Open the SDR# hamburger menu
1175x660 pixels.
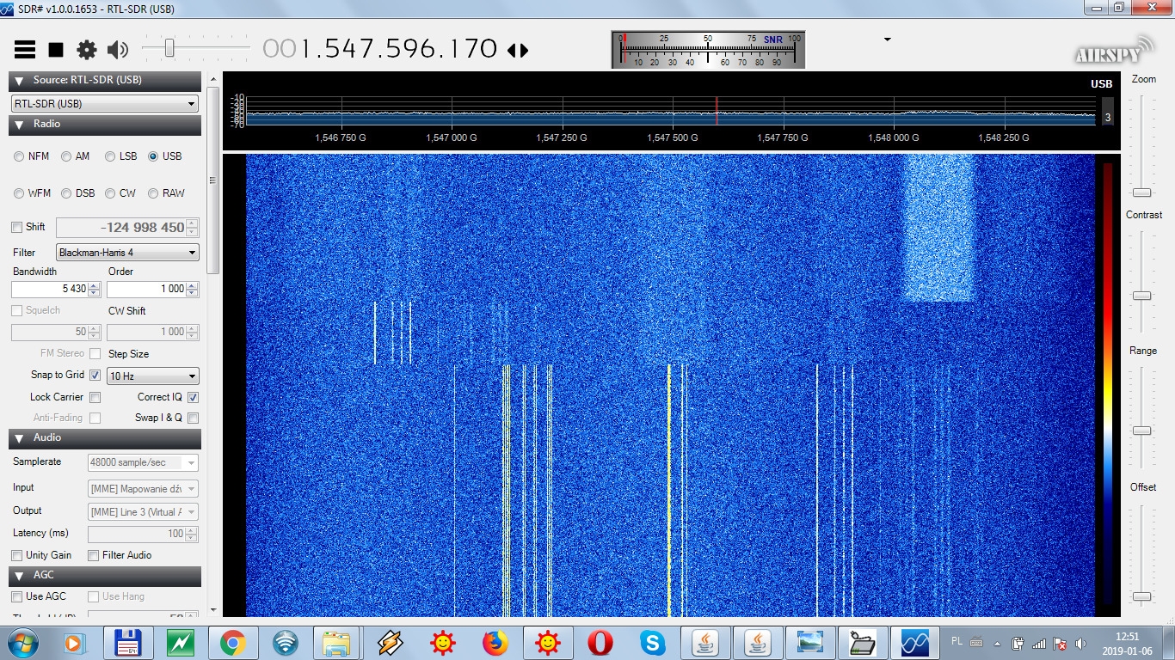(x=25, y=50)
